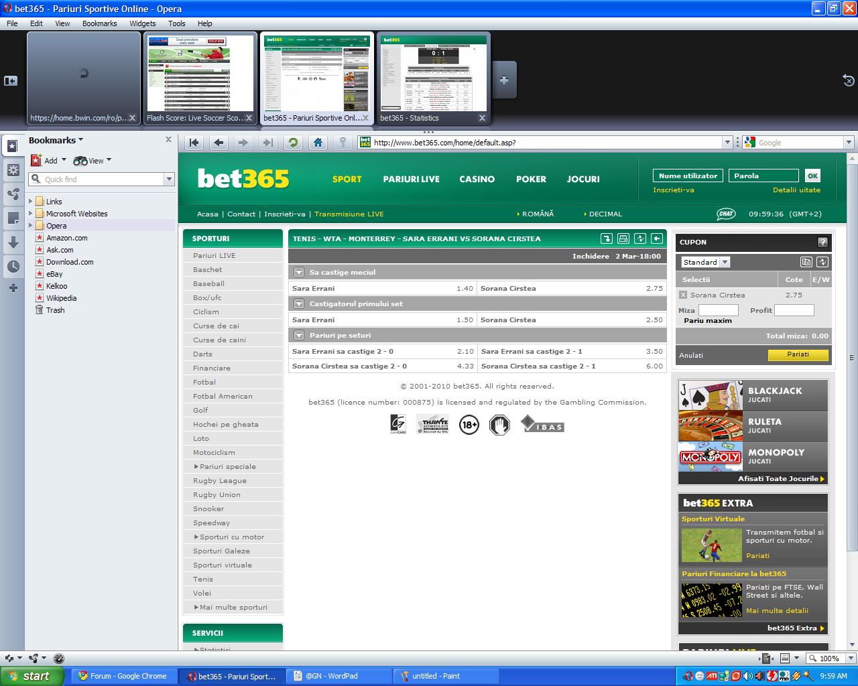Reload the current page
The image size is (858, 686).
point(293,143)
